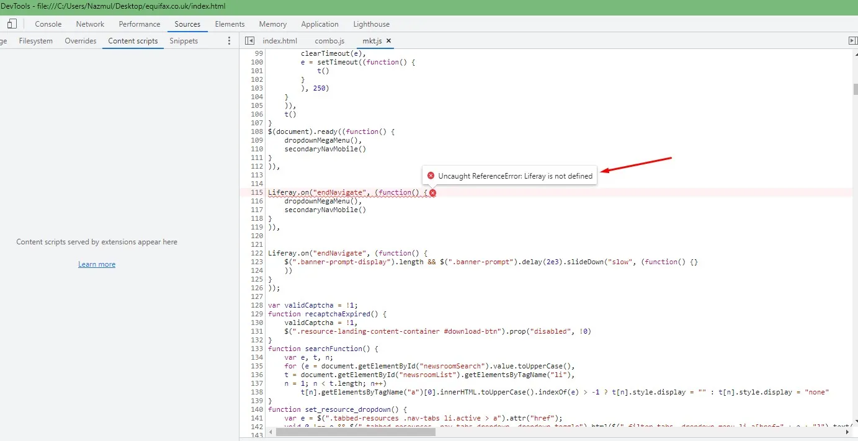Switch to the index.html file tab
This screenshot has width=858, height=441.
280,41
